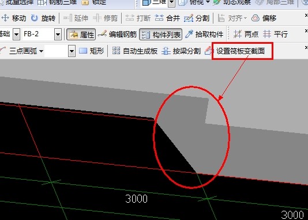
Task: Expand the FB-2 component dropdown
Action: tap(58, 35)
